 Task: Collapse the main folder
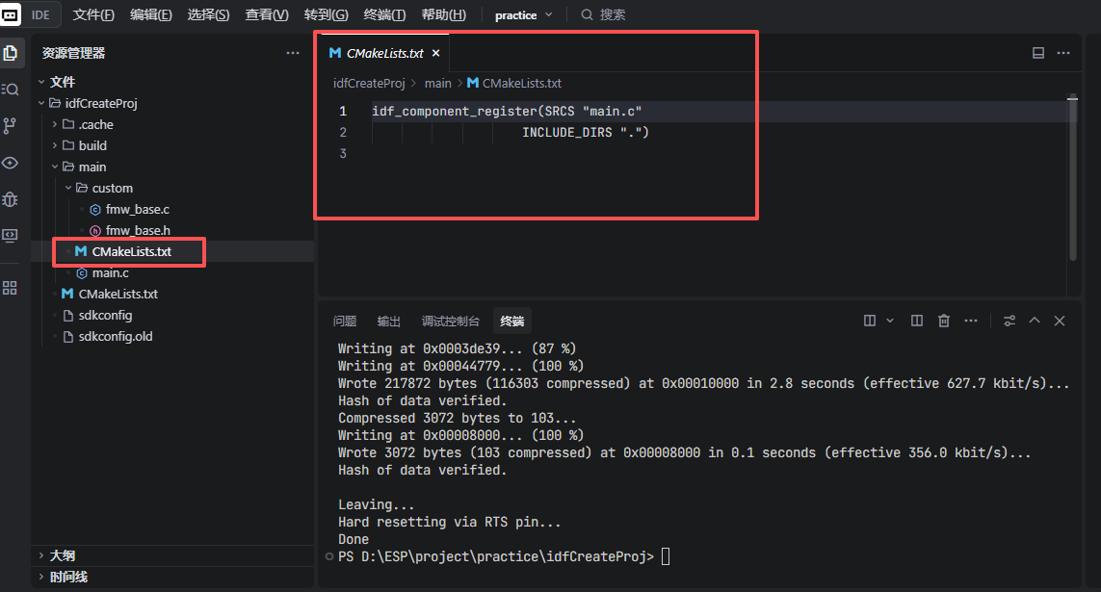coord(55,167)
